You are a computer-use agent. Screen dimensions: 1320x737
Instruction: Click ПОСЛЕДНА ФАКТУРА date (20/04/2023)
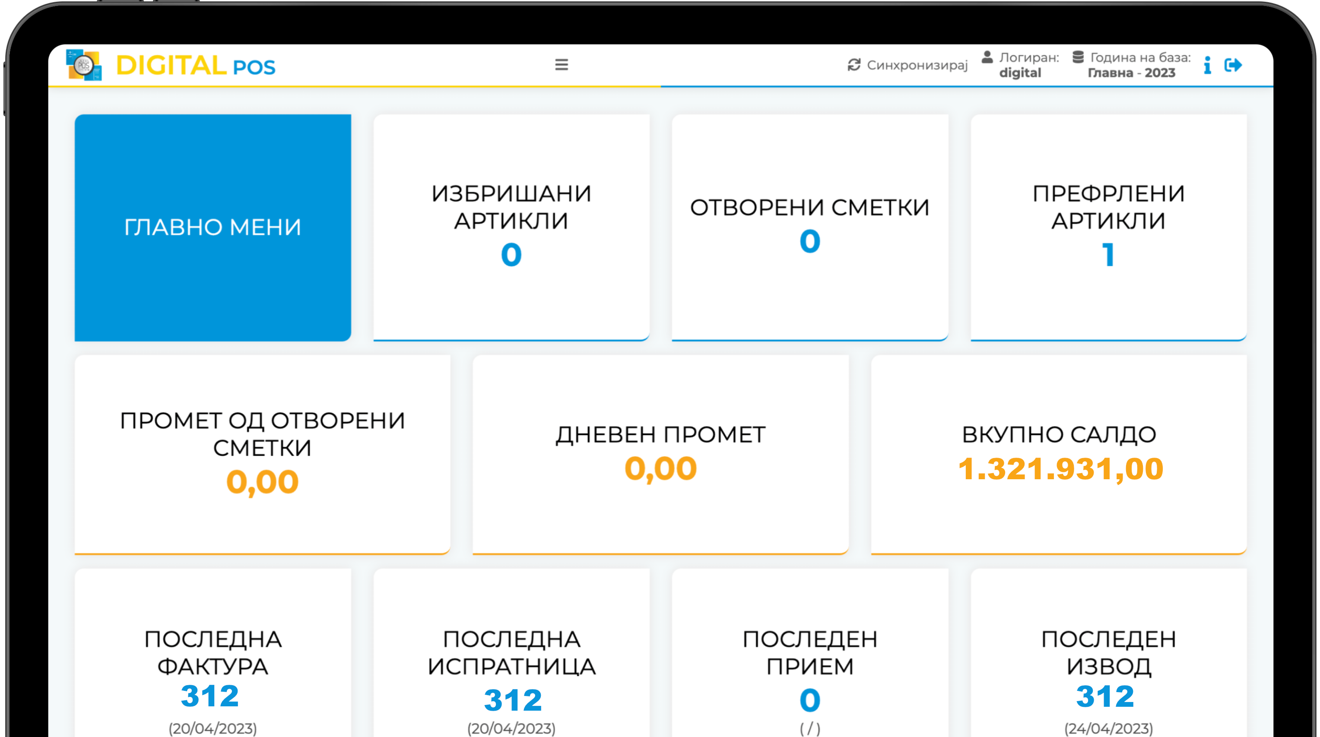tap(213, 728)
